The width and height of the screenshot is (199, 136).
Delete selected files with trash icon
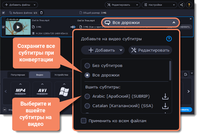click(x=42, y=13)
